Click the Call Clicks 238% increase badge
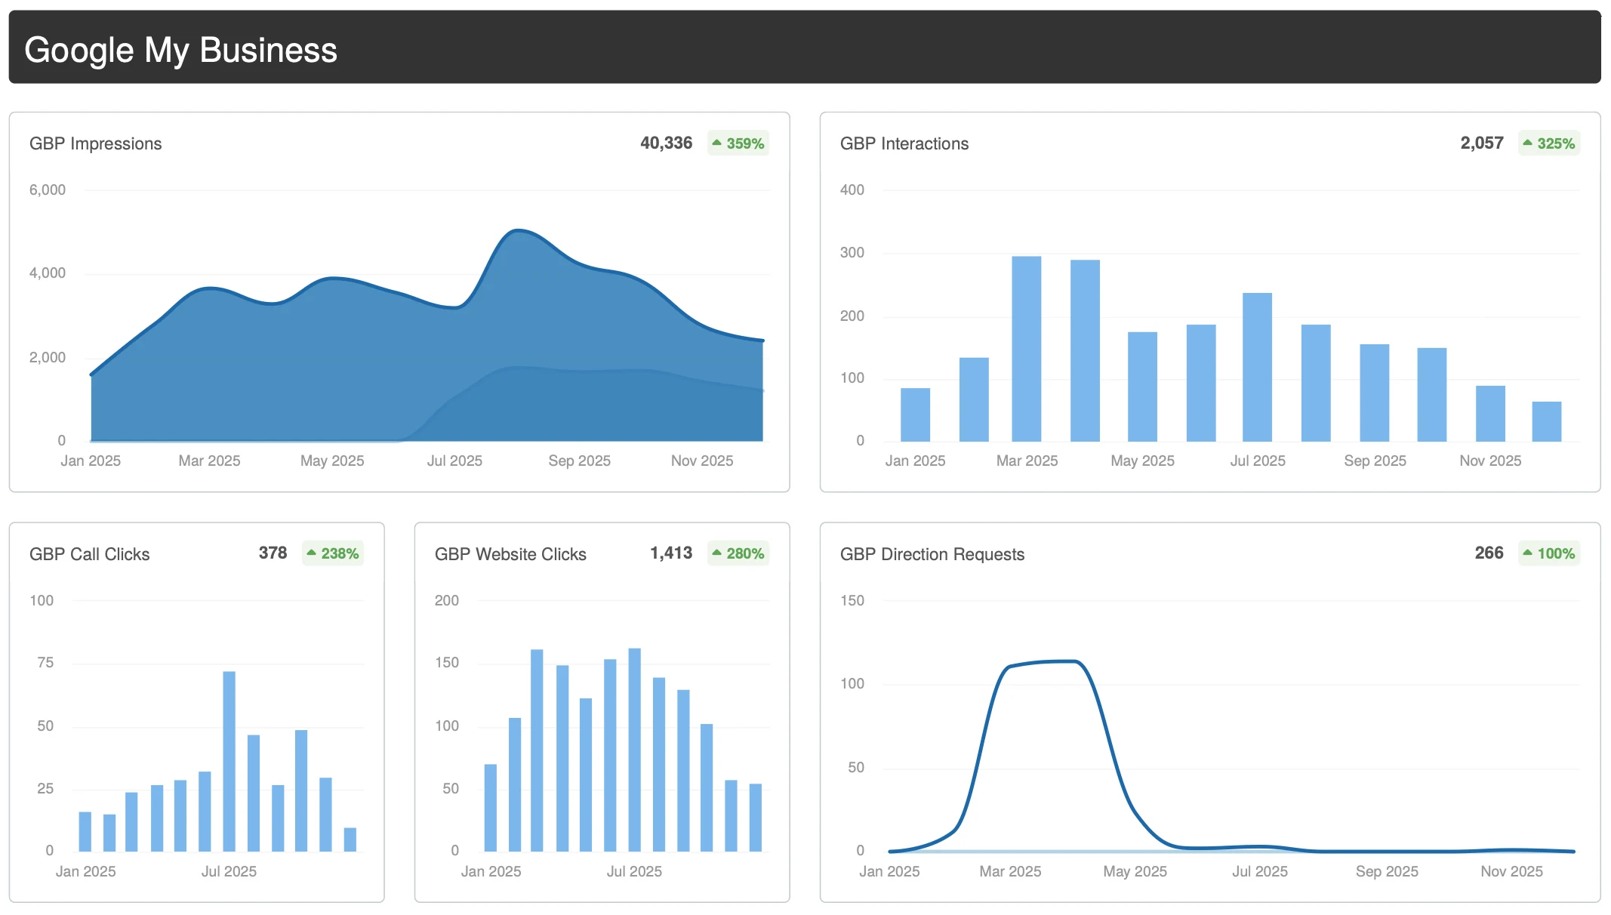The image size is (1611, 915). [332, 553]
